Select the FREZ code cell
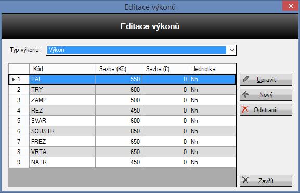 pyautogui.click(x=62, y=142)
